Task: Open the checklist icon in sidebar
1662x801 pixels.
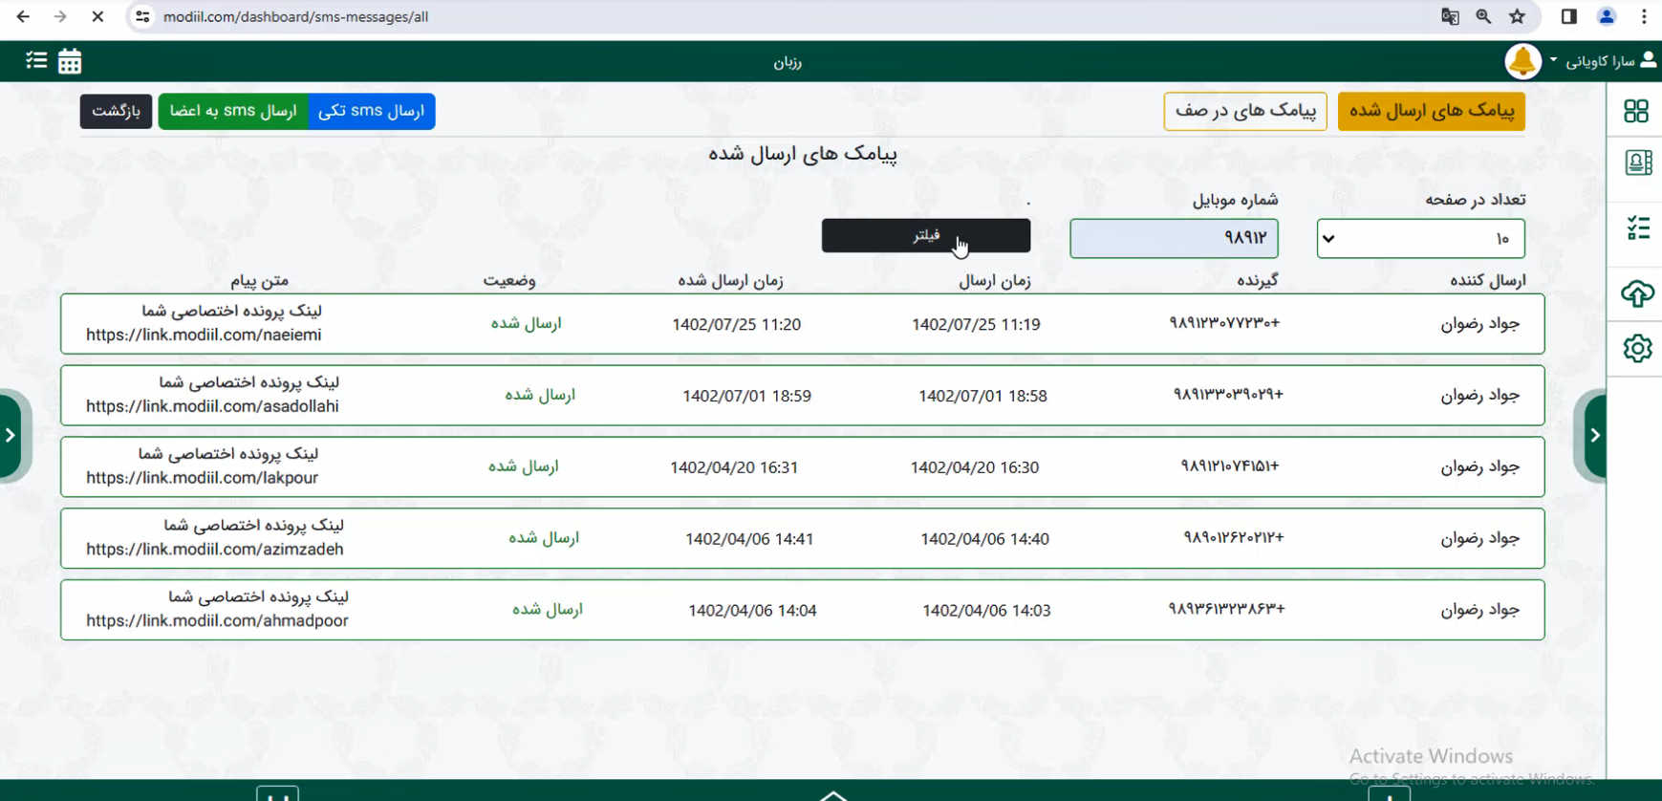Action: 1637,228
